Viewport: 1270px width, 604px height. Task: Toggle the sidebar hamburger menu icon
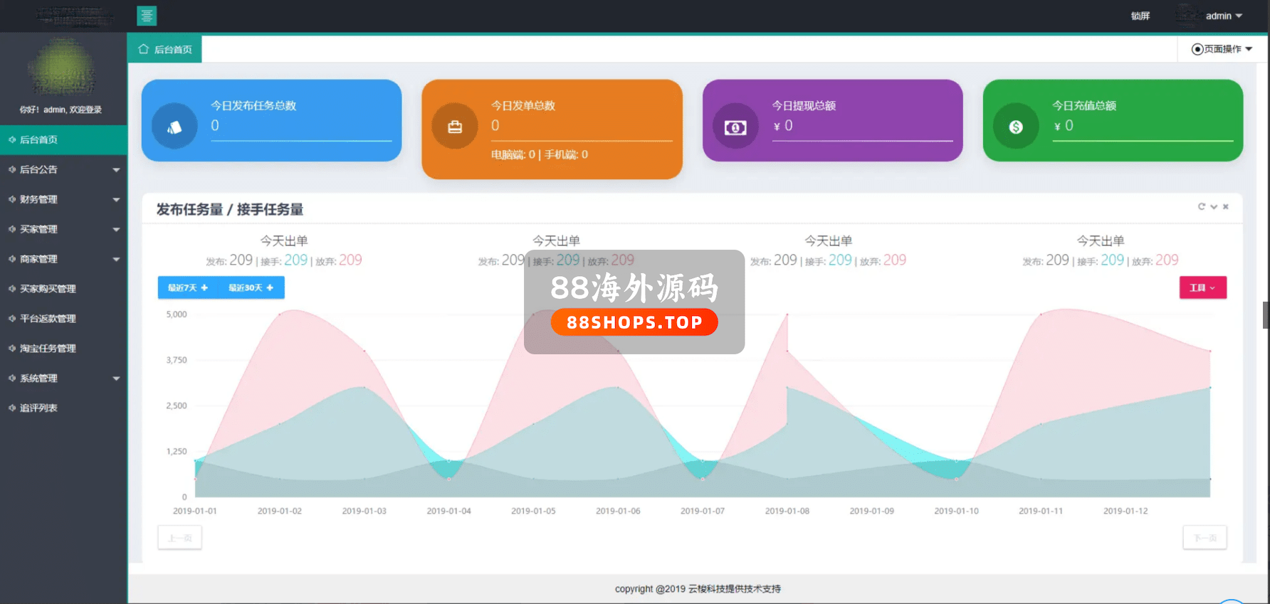[147, 16]
